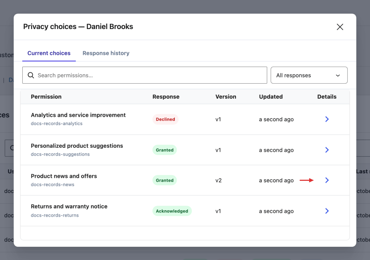Image resolution: width=370 pixels, height=260 pixels.
Task: Click the Details column header
Action: point(327,96)
